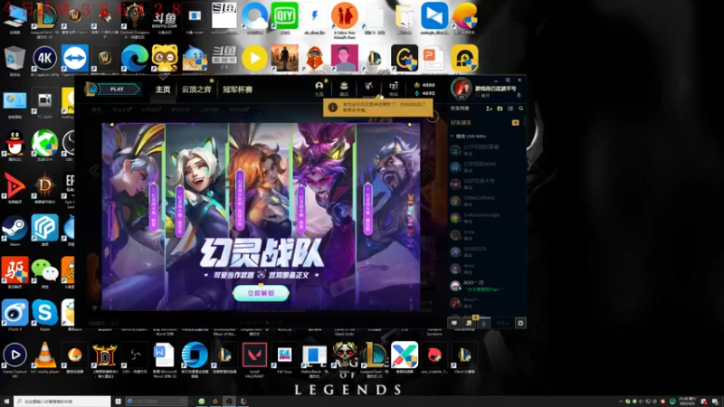Add a friend with add-friend icon
Screen dimensions: 724x407
point(489,109)
